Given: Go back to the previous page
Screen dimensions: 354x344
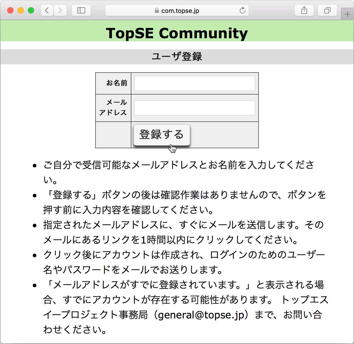Looking at the screenshot, I should 47,11.
